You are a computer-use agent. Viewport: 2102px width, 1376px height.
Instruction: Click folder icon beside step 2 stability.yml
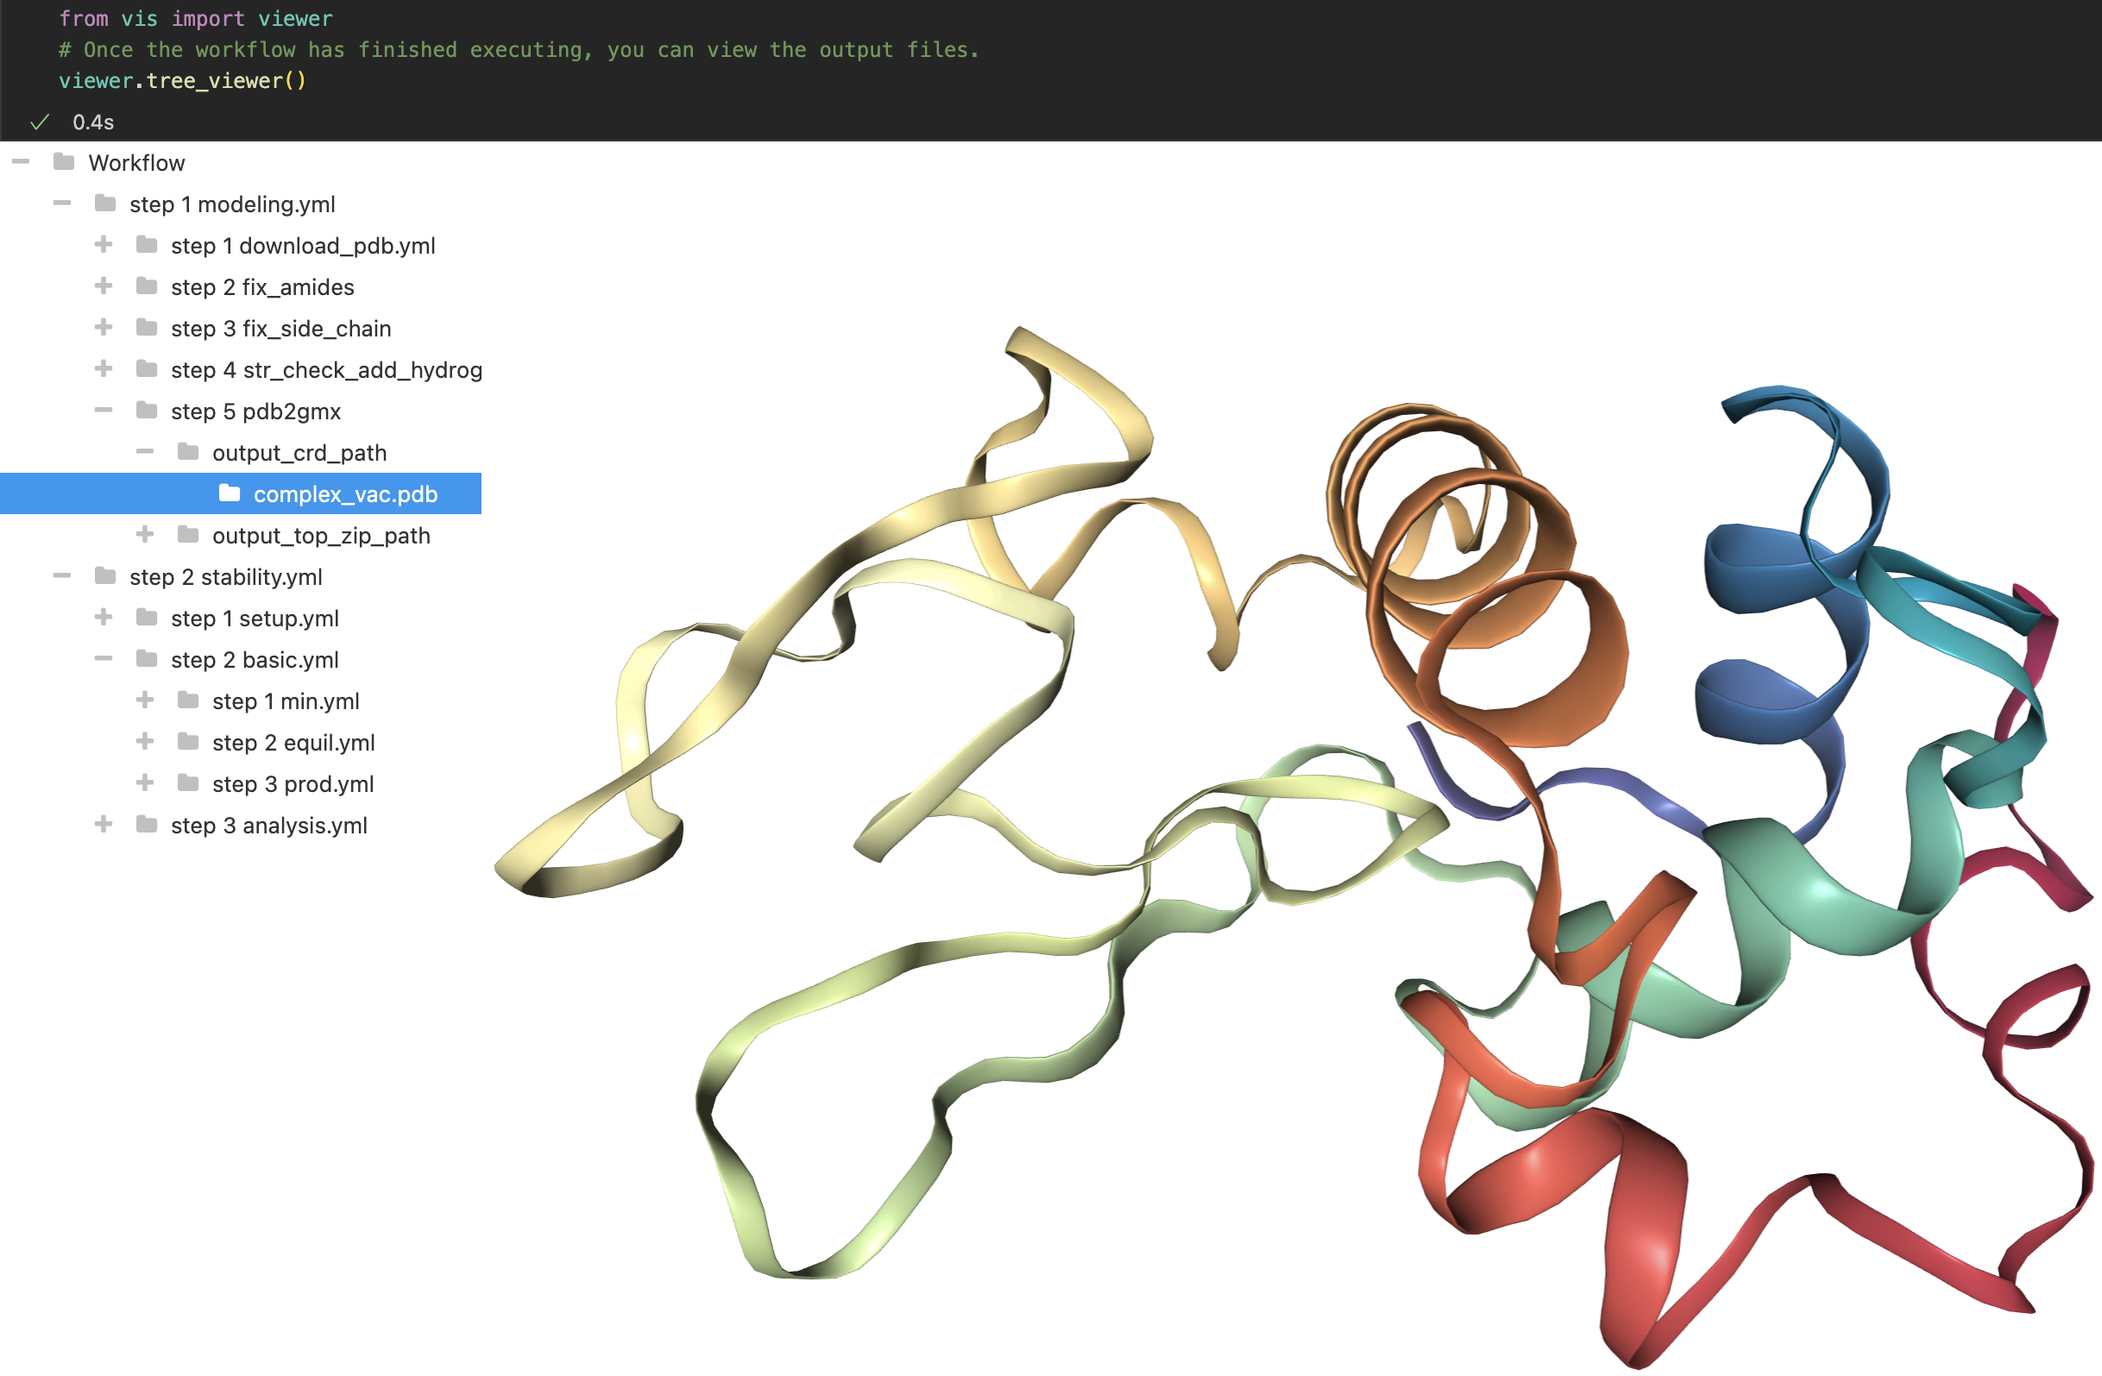tap(105, 575)
